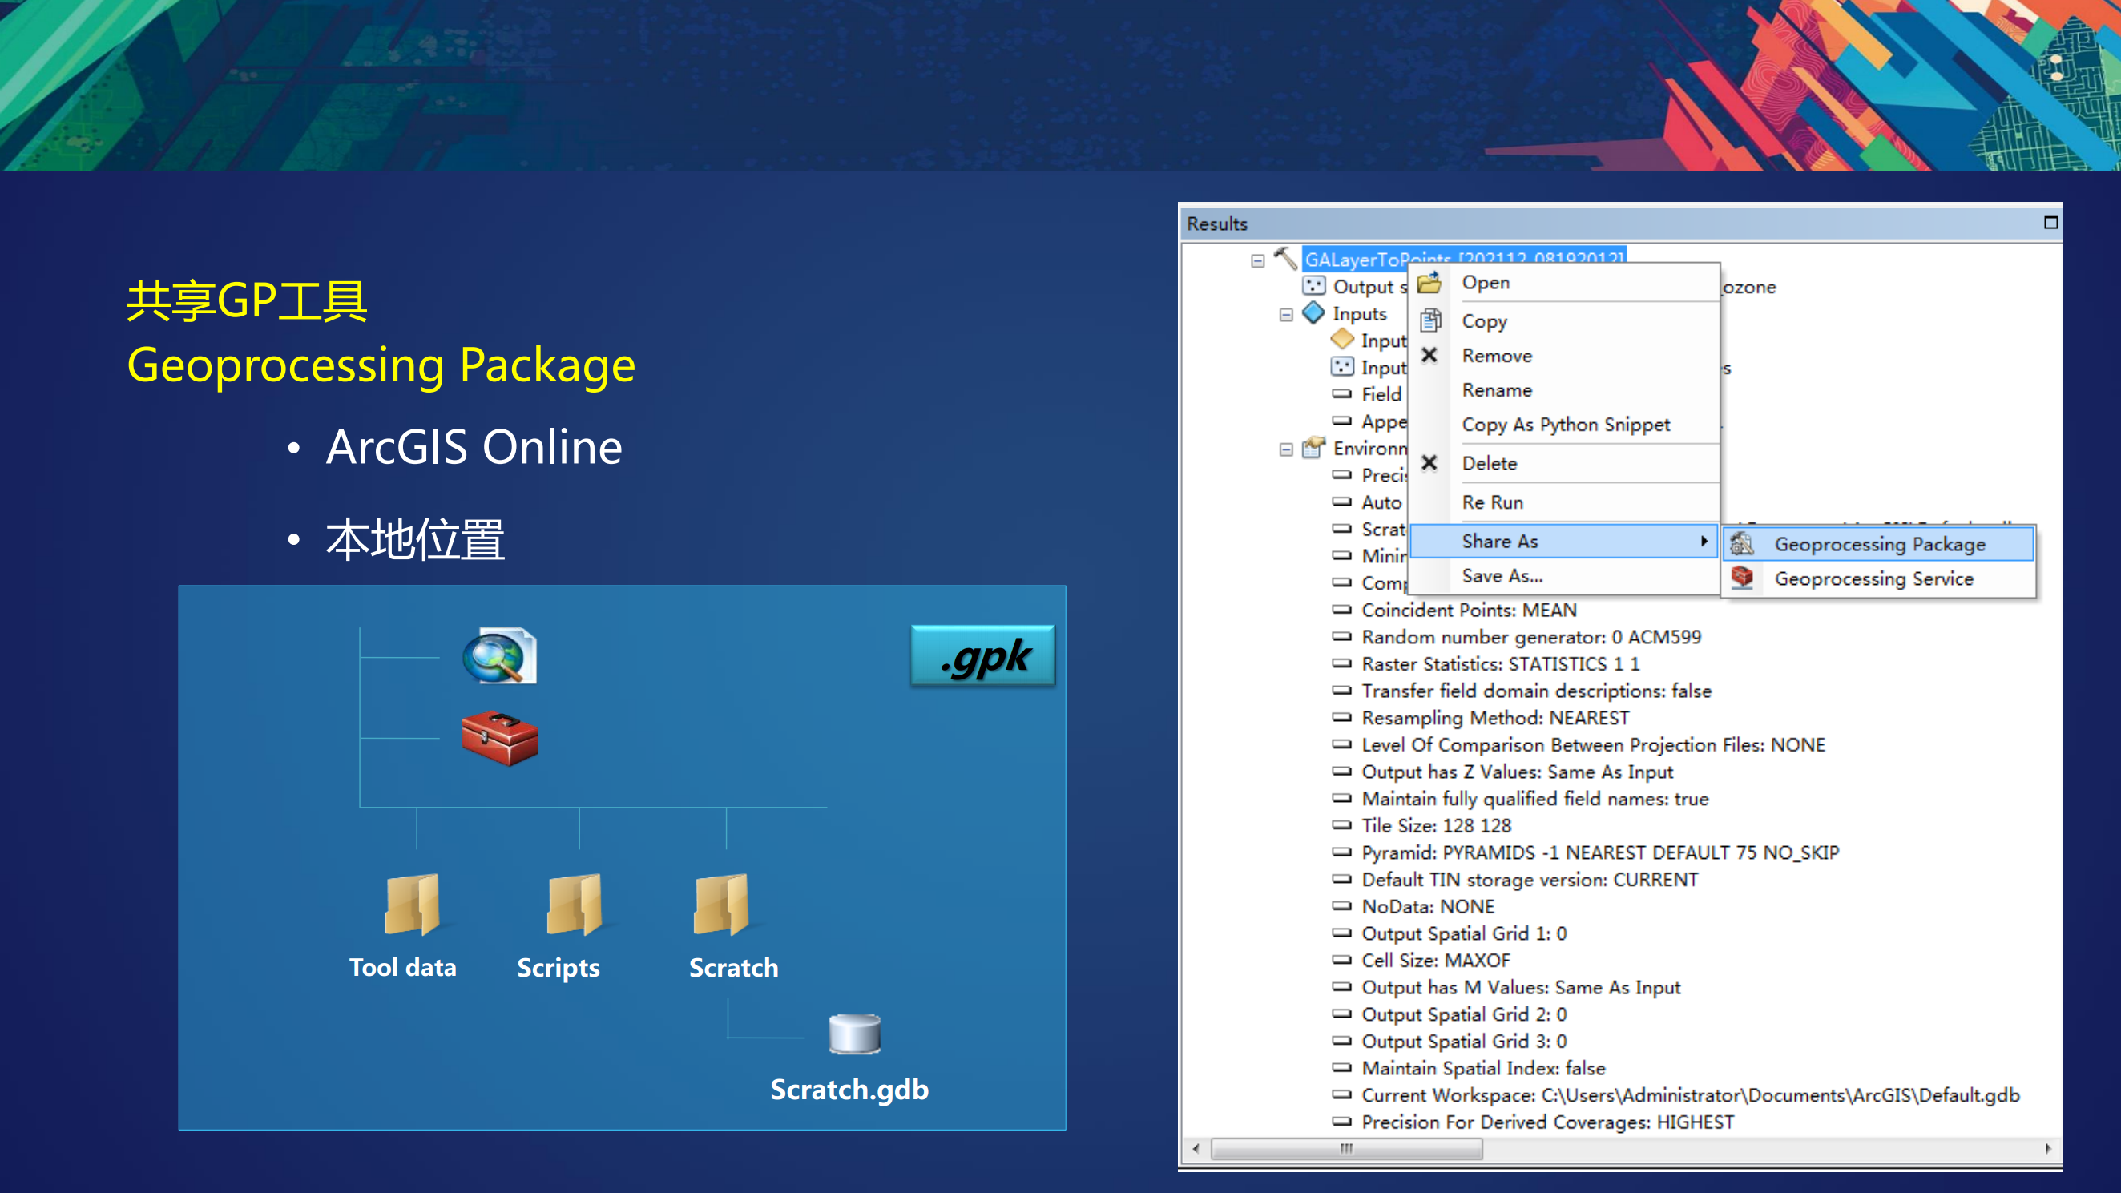Select Level Of Comparison Between Projection Files row
Screen dimensions: 2121x1193
[1593, 744]
